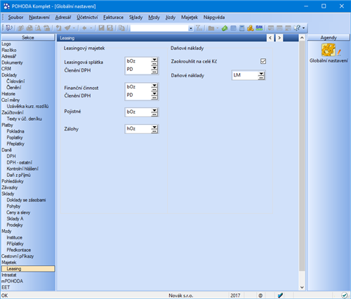Click the small round status bar icon
This screenshot has width=351, height=299.
[x=260, y=295]
